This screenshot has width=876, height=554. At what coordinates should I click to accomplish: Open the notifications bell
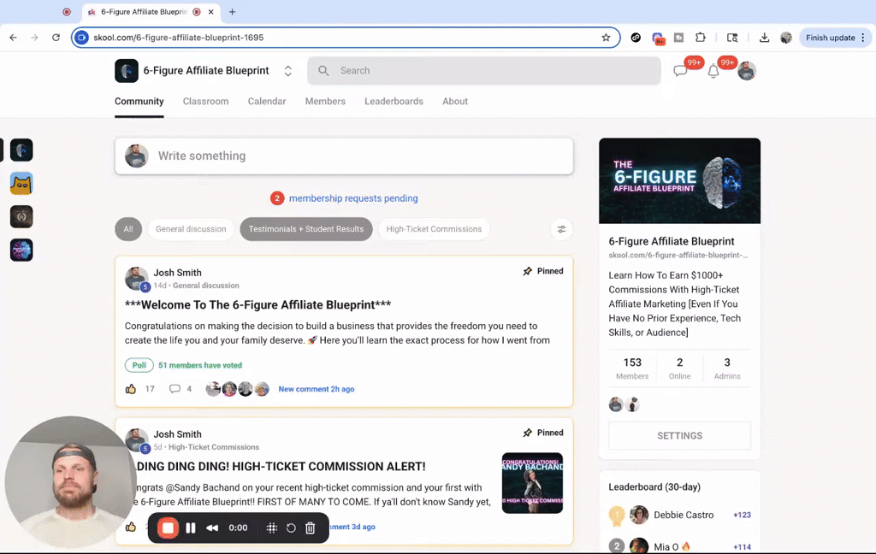pyautogui.click(x=713, y=71)
